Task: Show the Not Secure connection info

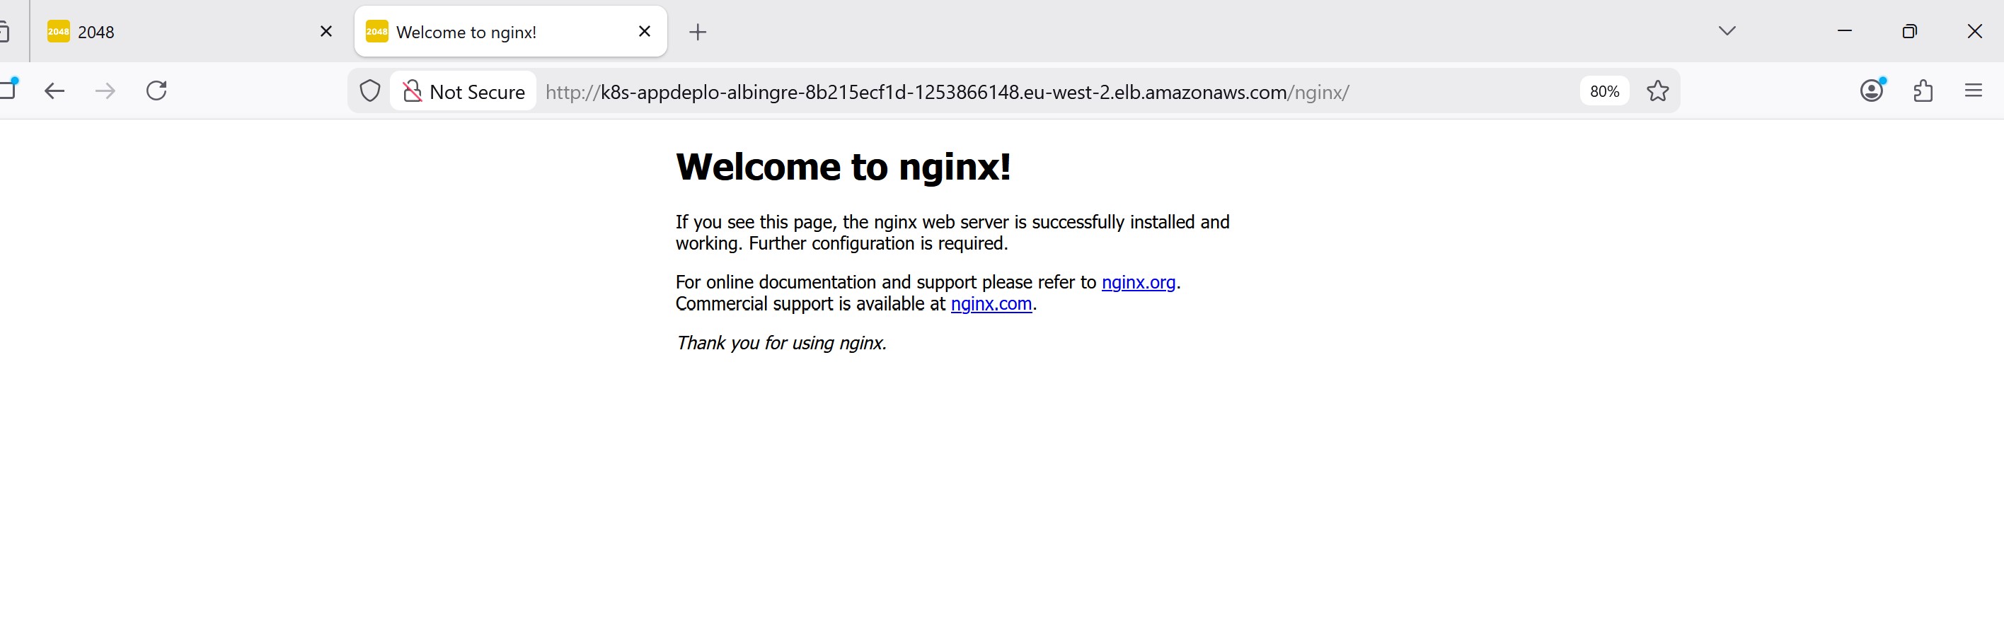Action: (463, 92)
